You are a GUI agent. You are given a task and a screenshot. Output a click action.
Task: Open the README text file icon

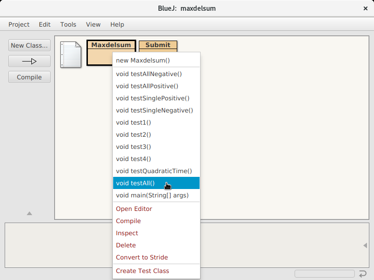coord(71,55)
